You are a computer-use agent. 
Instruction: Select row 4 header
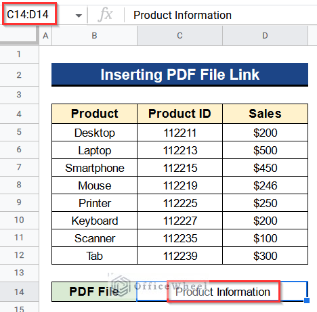click(19, 114)
